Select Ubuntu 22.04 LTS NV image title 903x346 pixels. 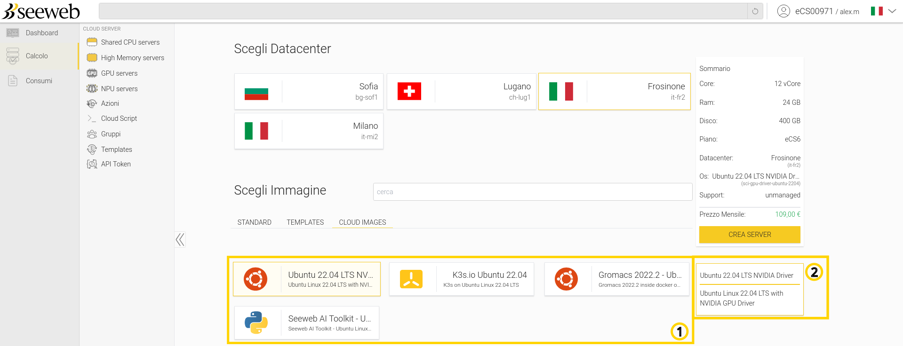pyautogui.click(x=330, y=275)
